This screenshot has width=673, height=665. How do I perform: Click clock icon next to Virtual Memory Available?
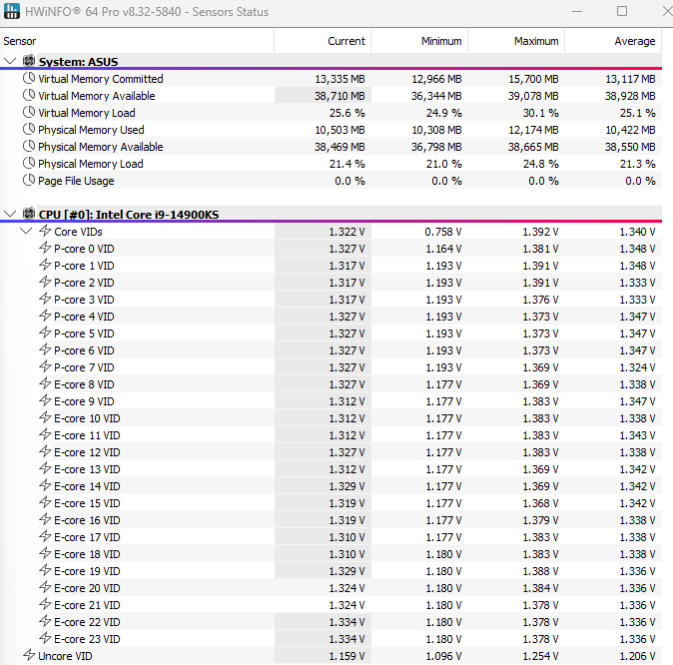click(29, 95)
